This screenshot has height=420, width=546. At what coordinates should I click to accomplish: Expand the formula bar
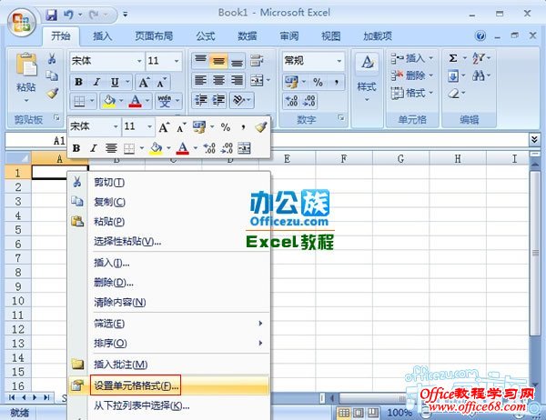[x=534, y=139]
